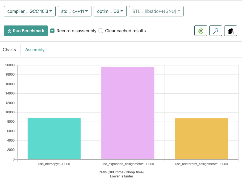The image size is (242, 181).
Task: Open the optim = O3 dropdown
Action: 110,11
